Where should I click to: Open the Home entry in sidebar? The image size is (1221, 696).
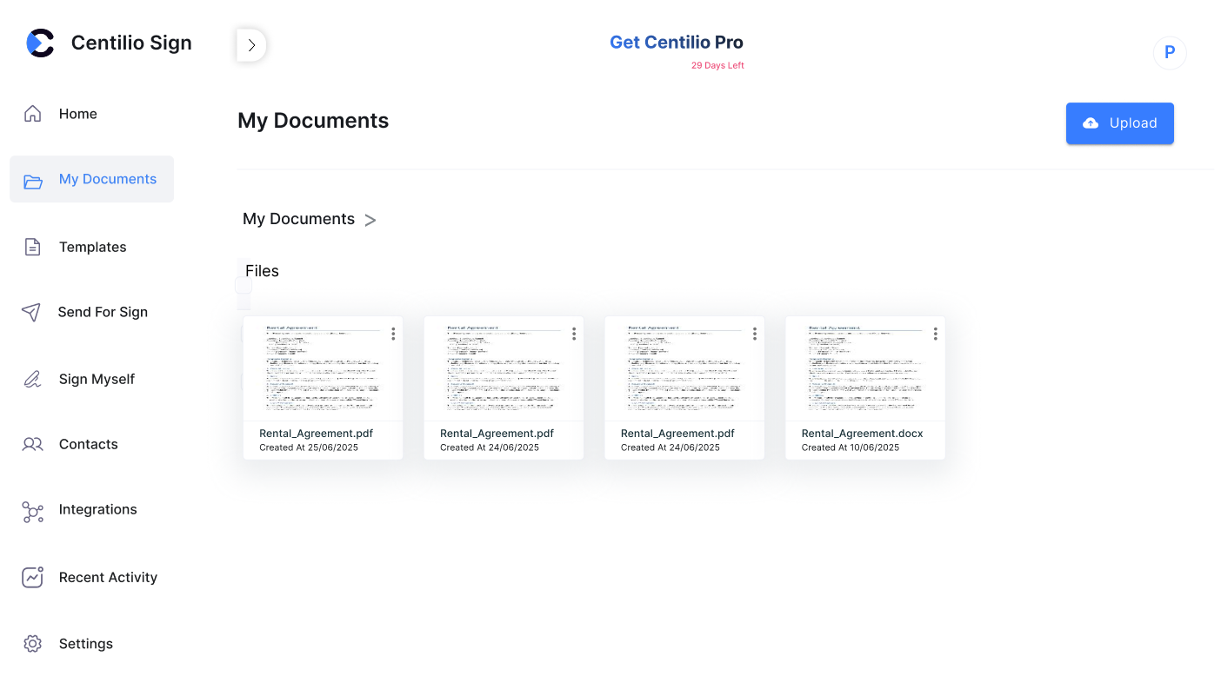coord(77,113)
